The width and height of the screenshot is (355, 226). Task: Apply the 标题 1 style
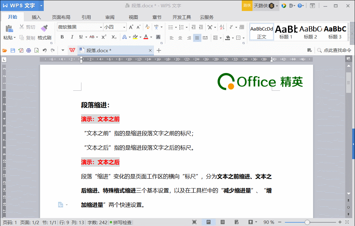pos(286,32)
